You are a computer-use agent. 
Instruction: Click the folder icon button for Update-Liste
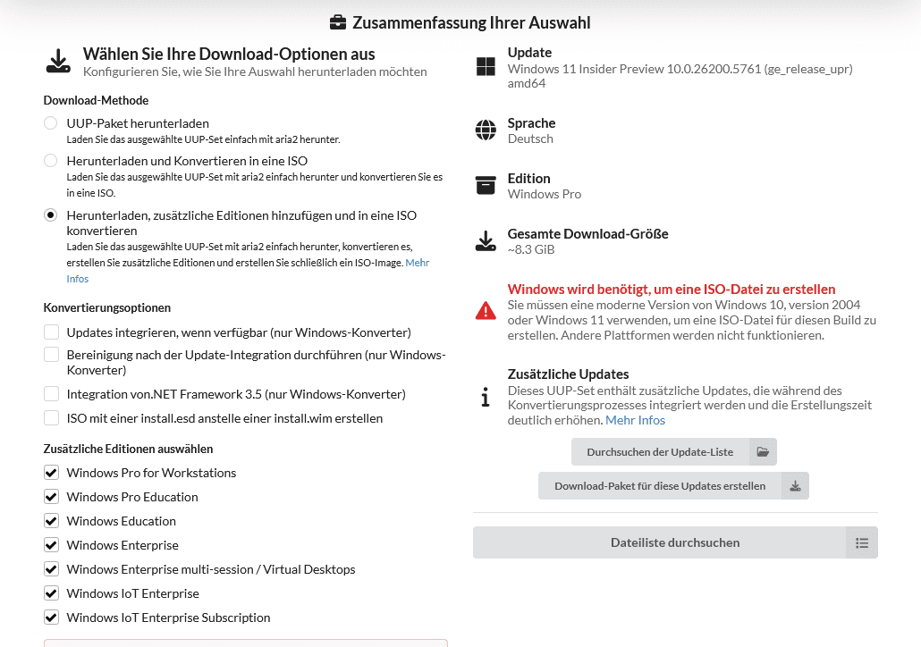763,452
